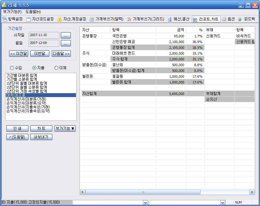260x206 pixels.
Task: Open the 항목설정 toolbar icon
Action: tap(5, 19)
